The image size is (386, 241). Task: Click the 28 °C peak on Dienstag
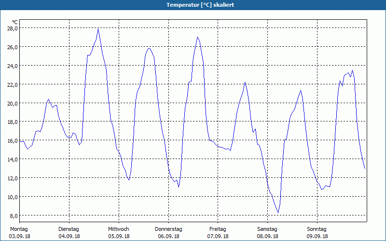pyautogui.click(x=98, y=29)
